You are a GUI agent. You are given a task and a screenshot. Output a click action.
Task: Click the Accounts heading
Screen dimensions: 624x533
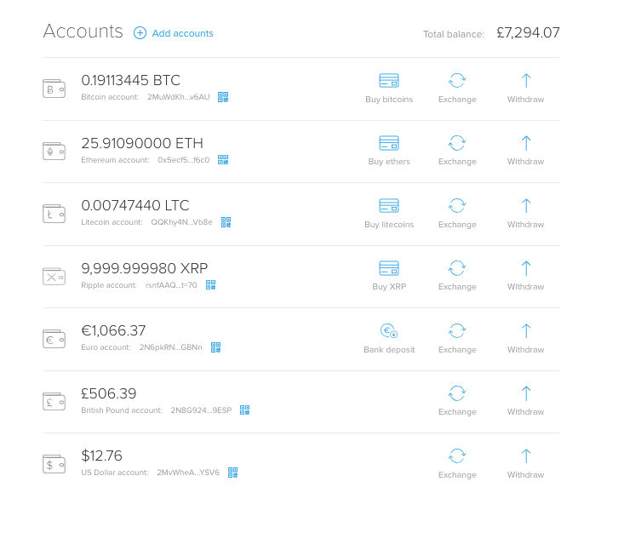tap(83, 32)
